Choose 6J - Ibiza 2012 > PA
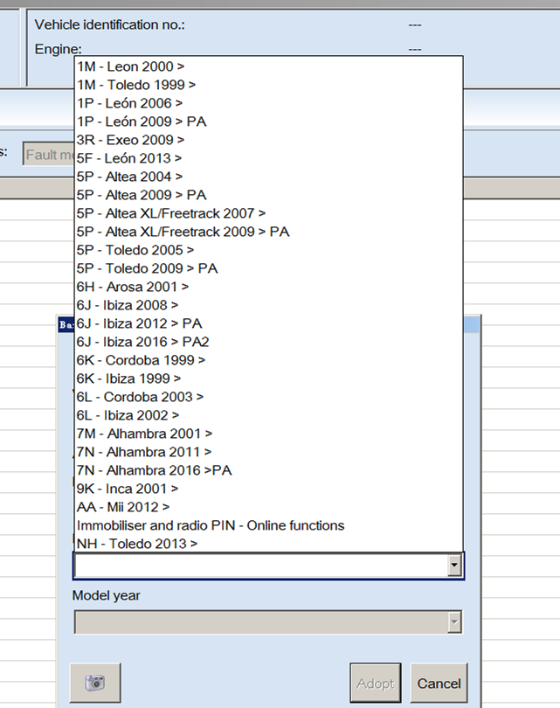560x708 pixels. point(268,323)
